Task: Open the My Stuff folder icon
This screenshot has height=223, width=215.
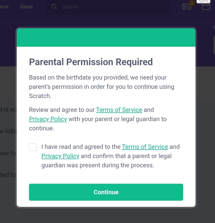Action: click(206, 7)
